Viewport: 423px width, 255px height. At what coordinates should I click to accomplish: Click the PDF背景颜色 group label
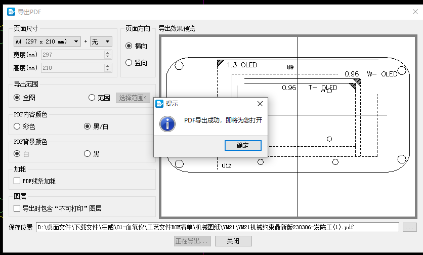click(30, 142)
